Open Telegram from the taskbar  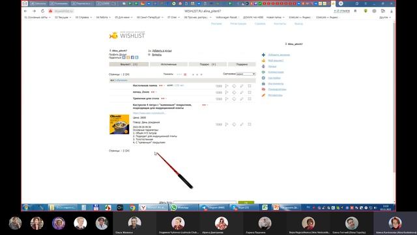(214, 208)
